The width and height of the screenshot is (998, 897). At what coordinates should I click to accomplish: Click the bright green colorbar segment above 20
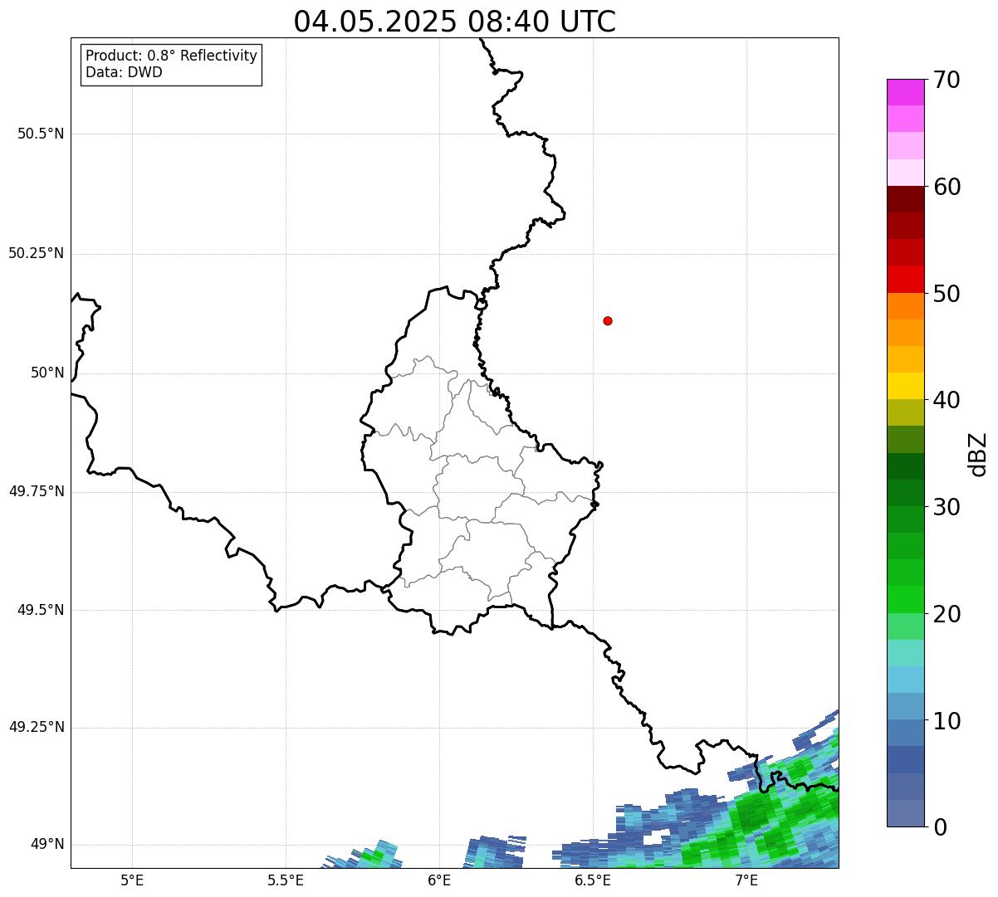[x=905, y=600]
